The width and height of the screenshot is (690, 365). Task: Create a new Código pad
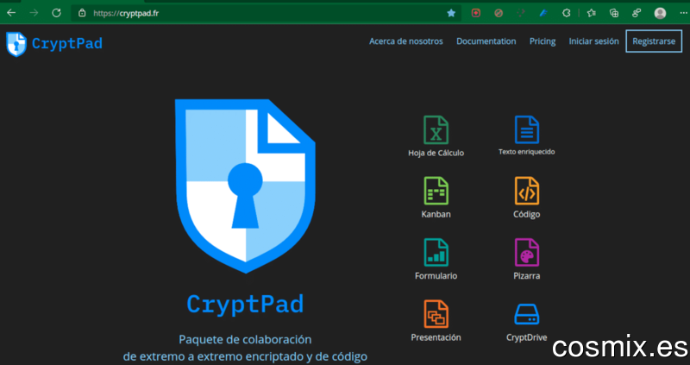[x=527, y=191]
